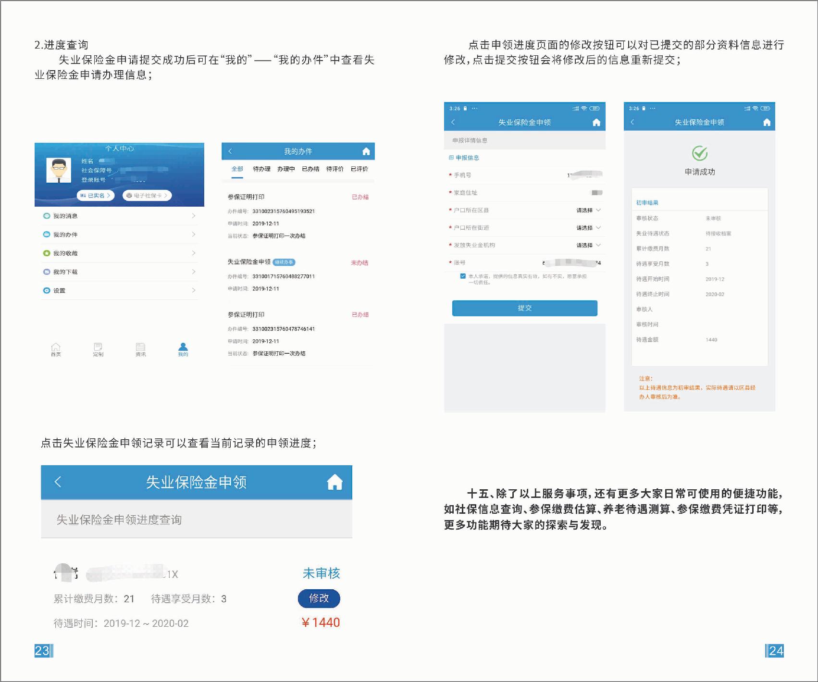Switch to the 已办结 tab

(310, 169)
